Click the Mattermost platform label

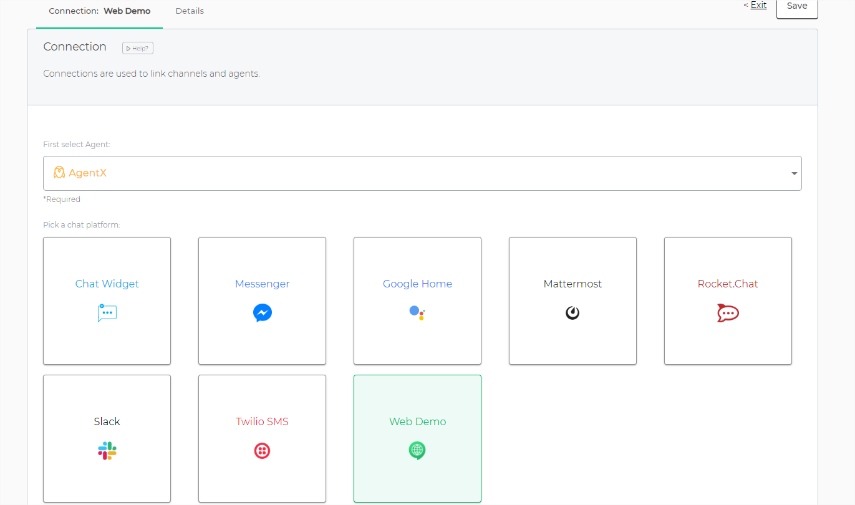point(572,284)
